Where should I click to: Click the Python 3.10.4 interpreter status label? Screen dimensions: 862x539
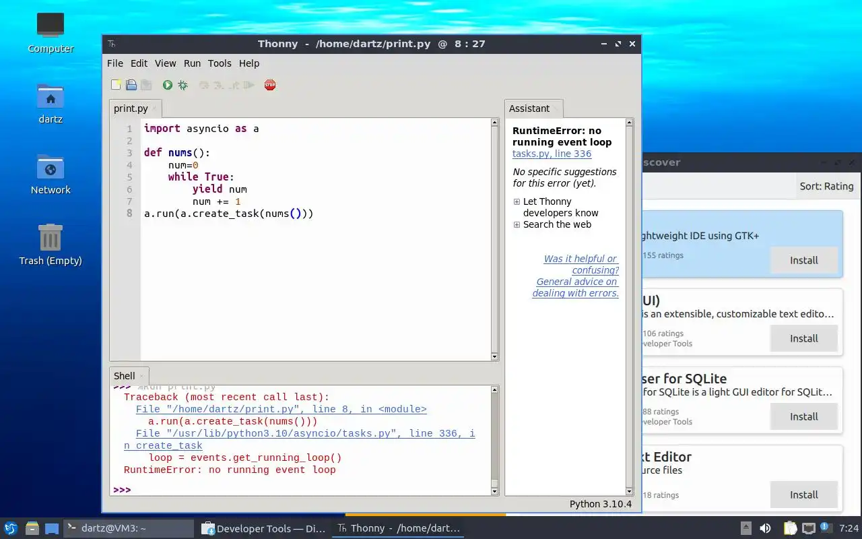pos(601,504)
